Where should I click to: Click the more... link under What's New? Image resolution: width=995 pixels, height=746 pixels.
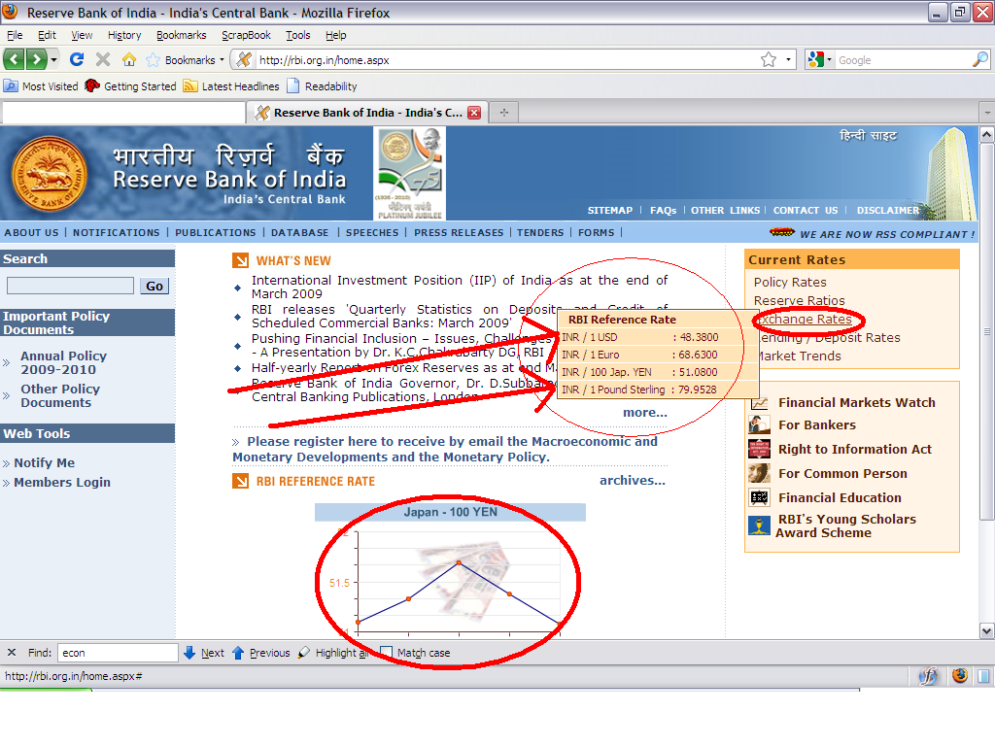pyautogui.click(x=645, y=412)
